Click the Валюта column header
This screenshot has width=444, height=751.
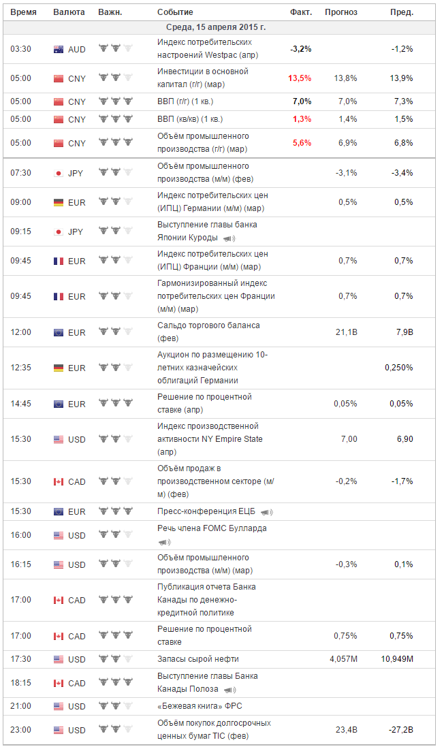pyautogui.click(x=69, y=12)
